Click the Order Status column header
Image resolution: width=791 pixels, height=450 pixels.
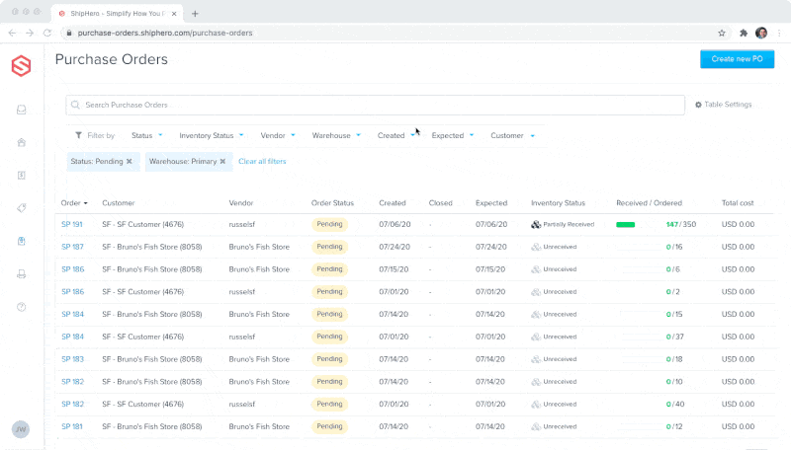332,203
